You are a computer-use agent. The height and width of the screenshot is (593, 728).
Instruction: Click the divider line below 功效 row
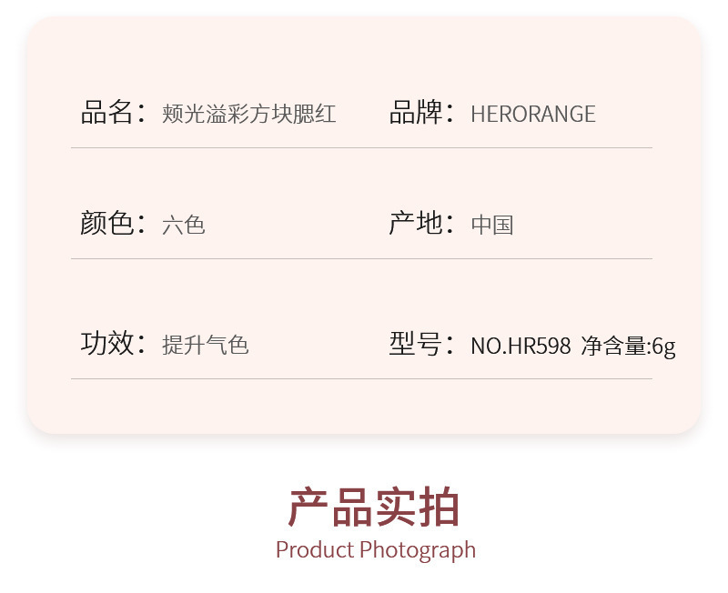coord(361,378)
